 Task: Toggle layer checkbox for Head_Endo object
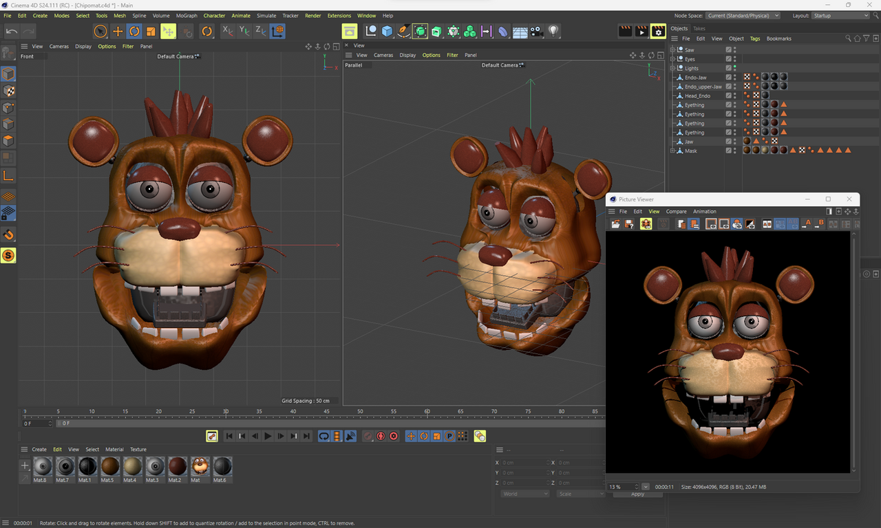(729, 96)
